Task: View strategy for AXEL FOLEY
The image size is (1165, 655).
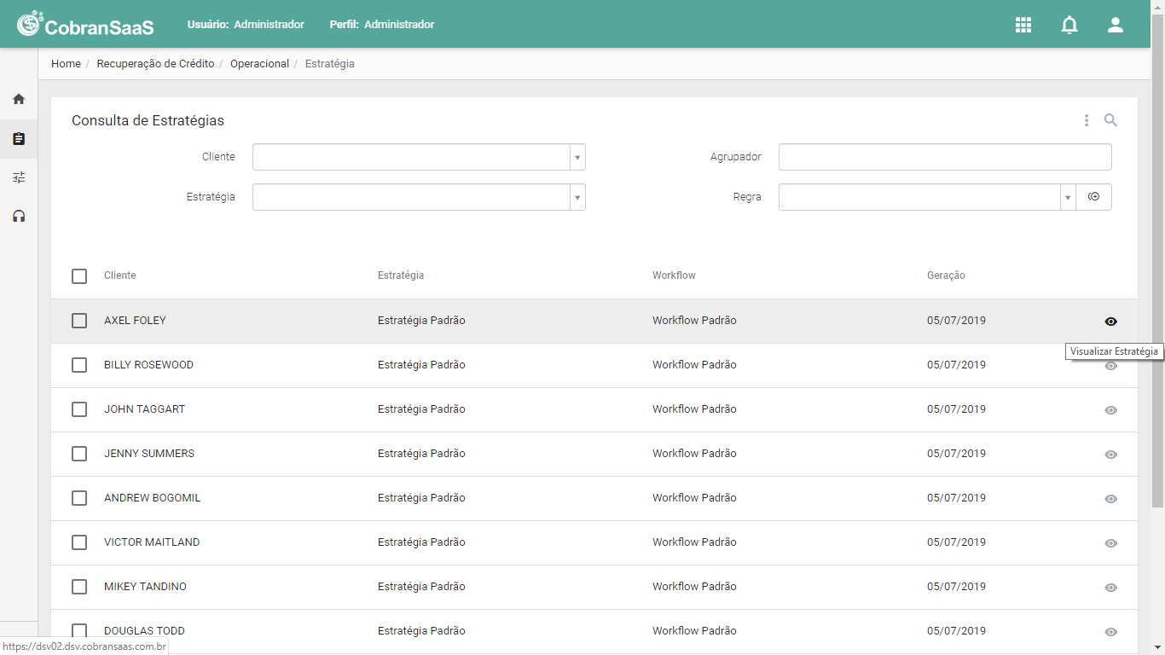Action: [x=1110, y=322]
